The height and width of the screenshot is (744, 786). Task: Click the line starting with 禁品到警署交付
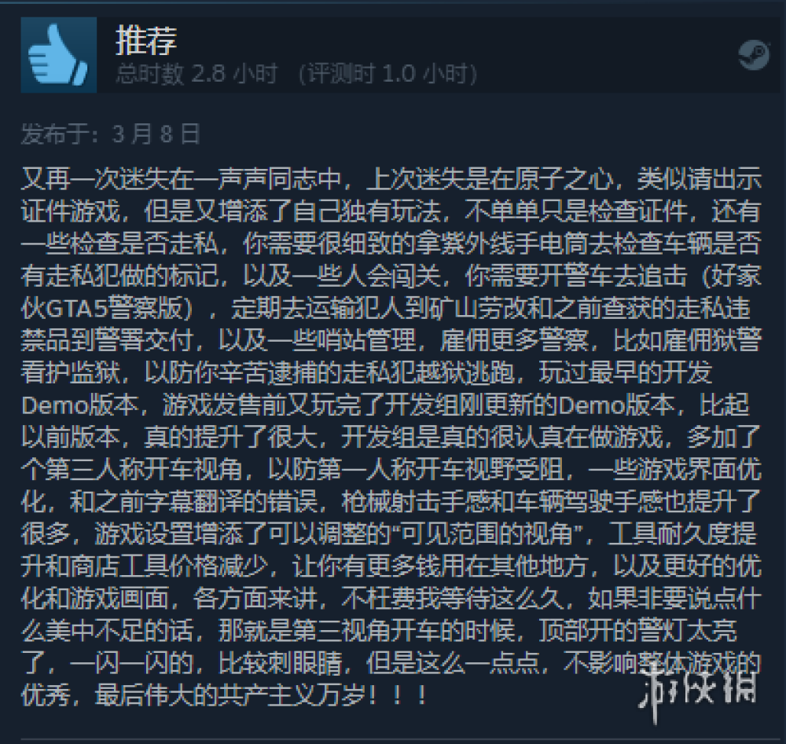pyautogui.click(x=391, y=341)
